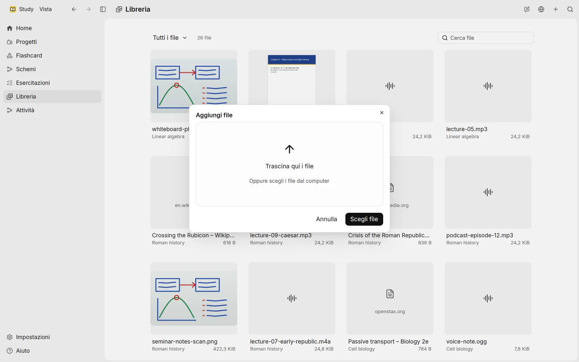Click the Cerca file search field
The image size is (579, 362).
pos(486,38)
